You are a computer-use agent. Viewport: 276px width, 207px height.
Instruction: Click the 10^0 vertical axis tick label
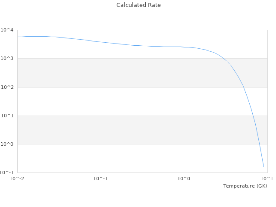pyautogui.click(x=7, y=144)
